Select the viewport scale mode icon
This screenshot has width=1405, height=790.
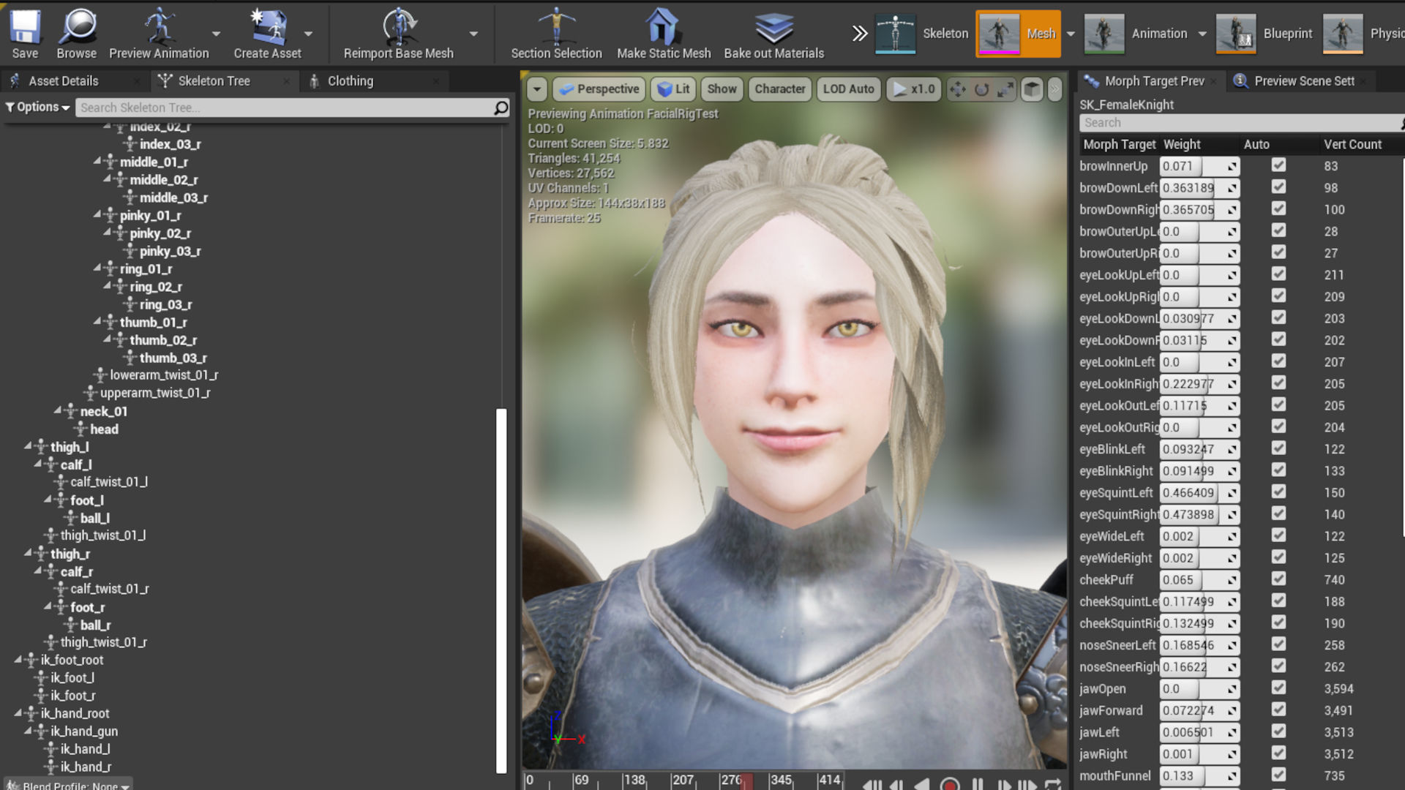(1006, 89)
